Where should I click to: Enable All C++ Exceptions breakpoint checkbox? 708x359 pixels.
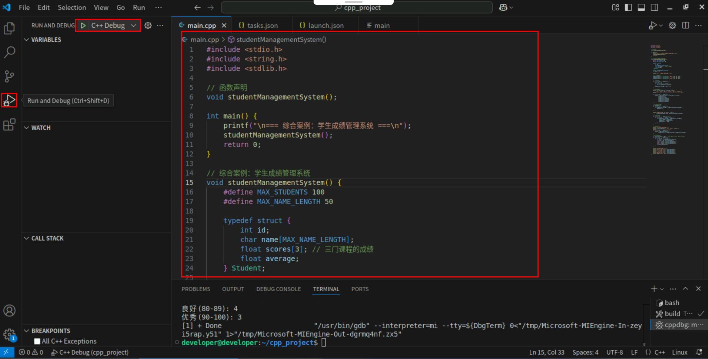(x=37, y=341)
